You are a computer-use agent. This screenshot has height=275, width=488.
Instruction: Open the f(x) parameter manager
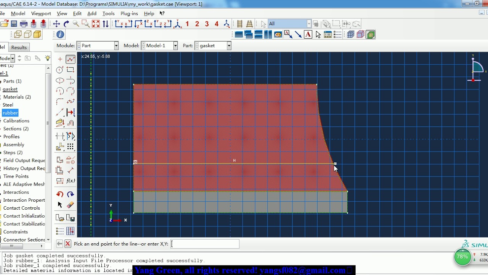tap(71, 181)
